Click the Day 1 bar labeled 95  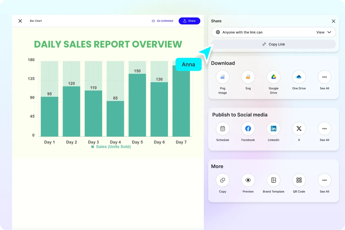pos(49,117)
